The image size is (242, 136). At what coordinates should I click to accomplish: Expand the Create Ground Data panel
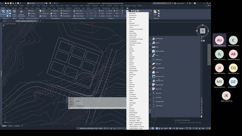tap(32, 19)
